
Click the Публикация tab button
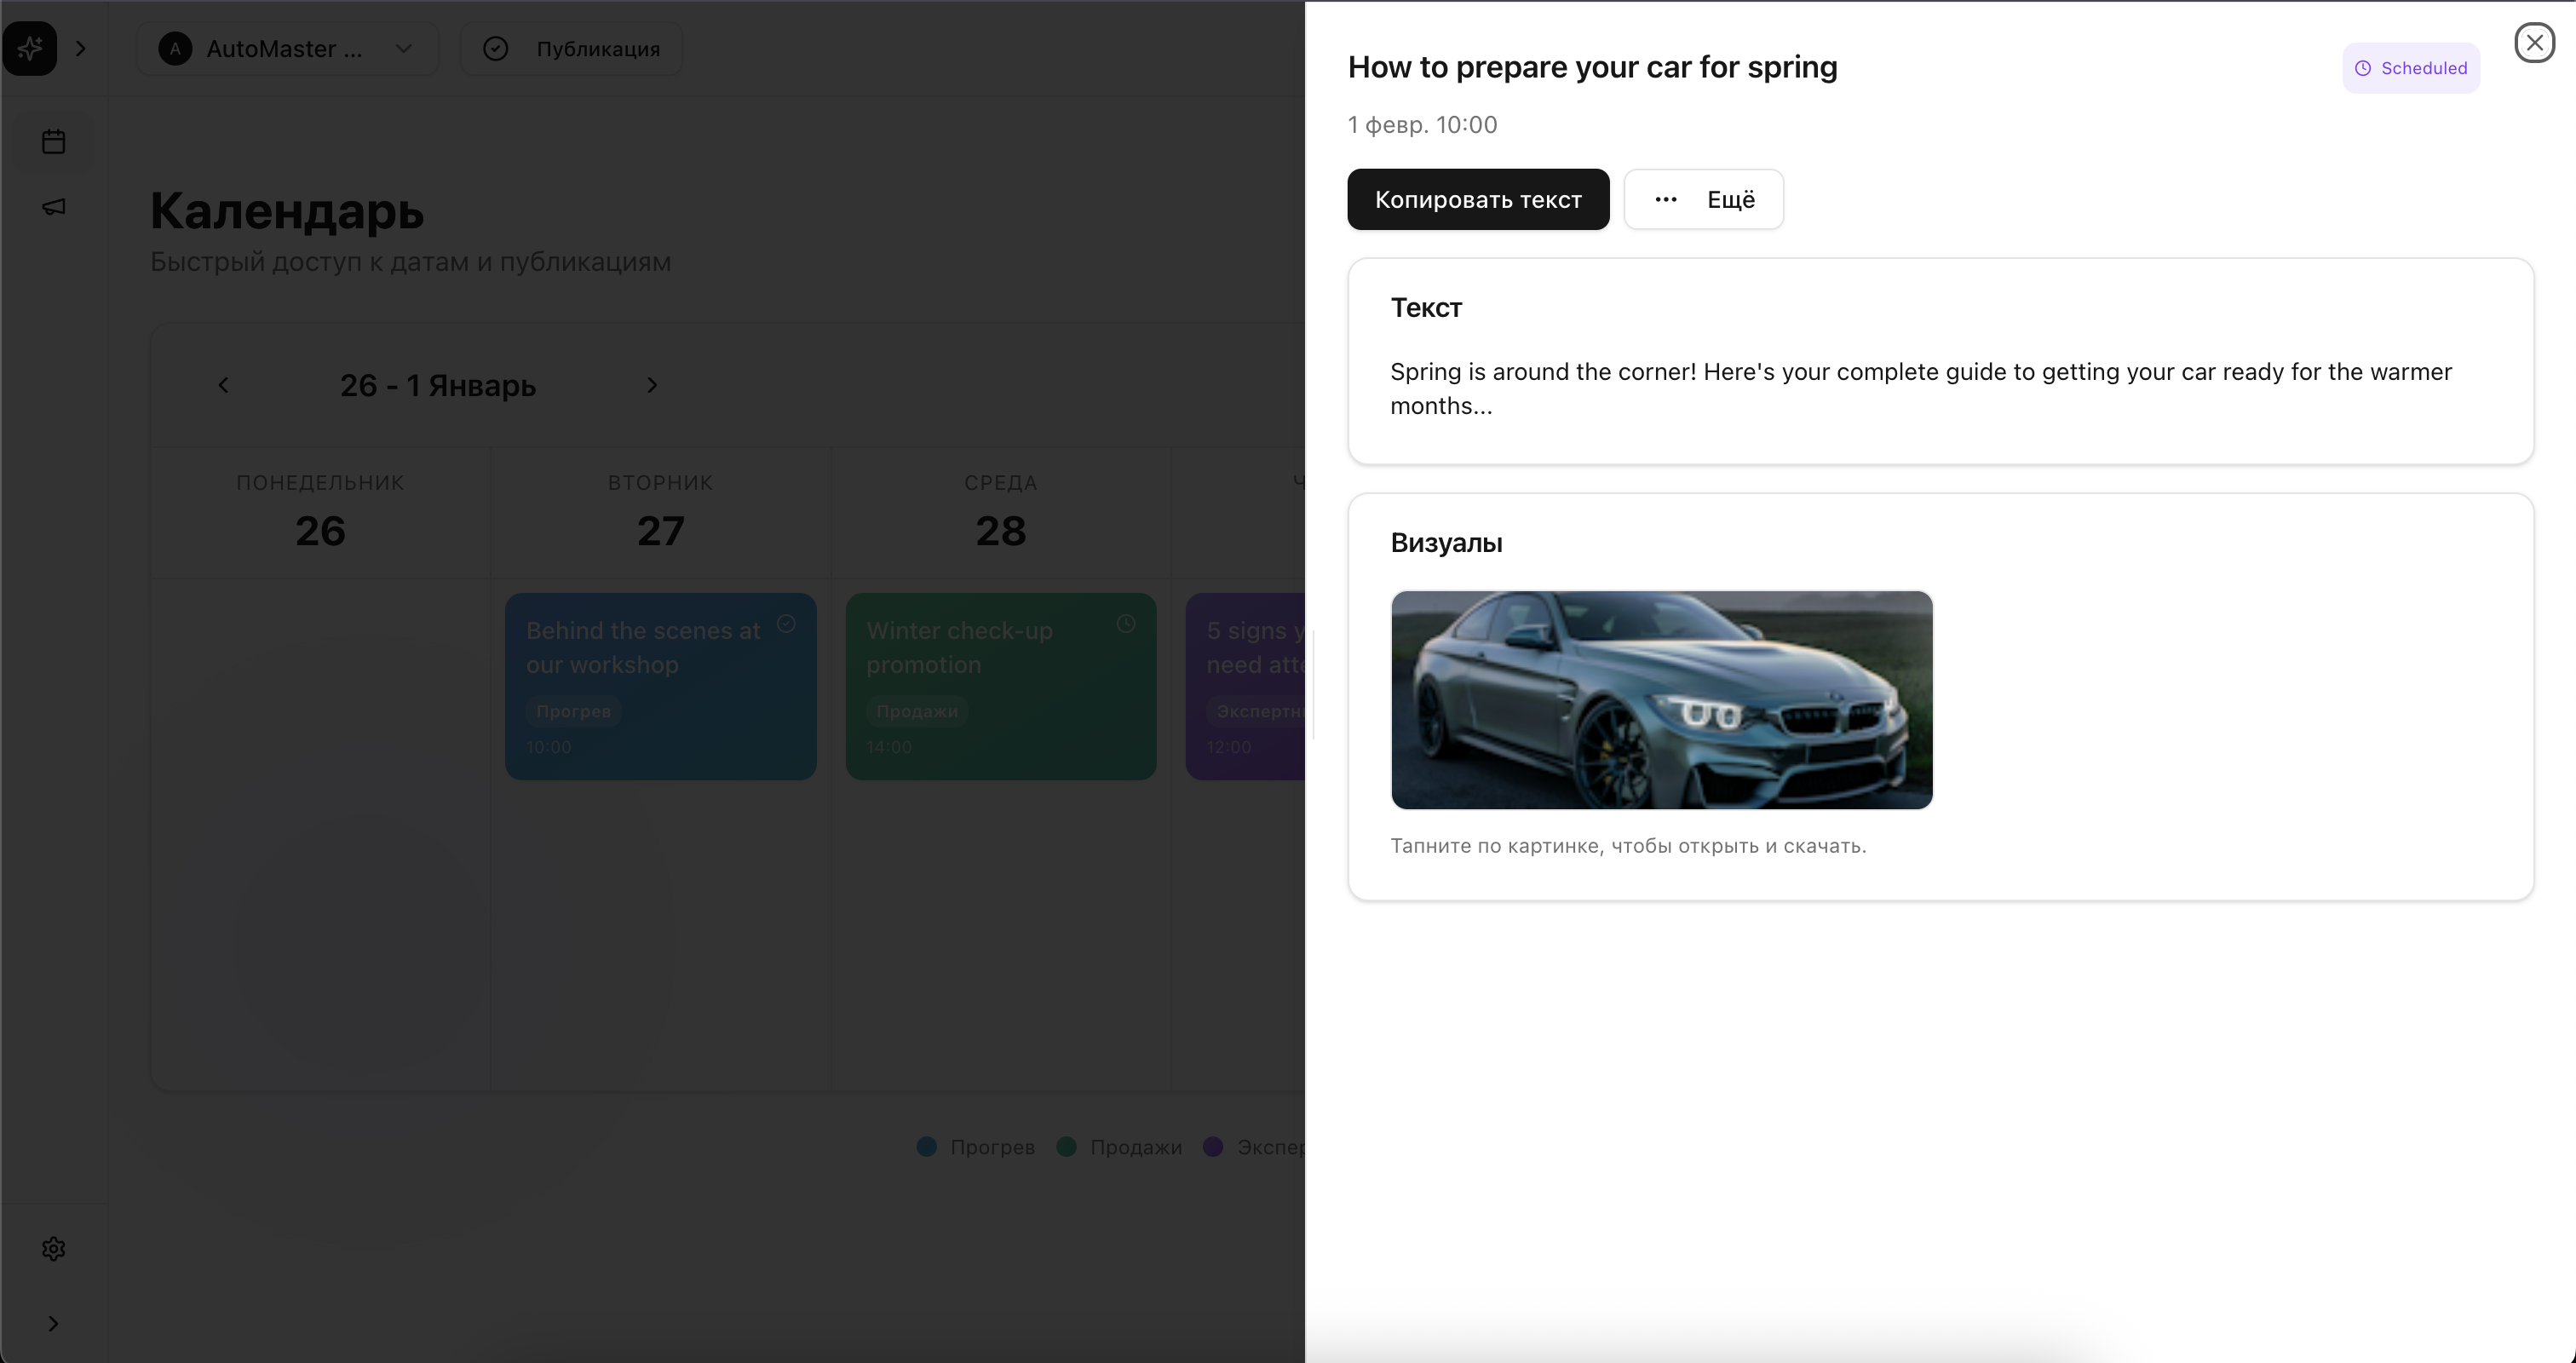pos(572,49)
